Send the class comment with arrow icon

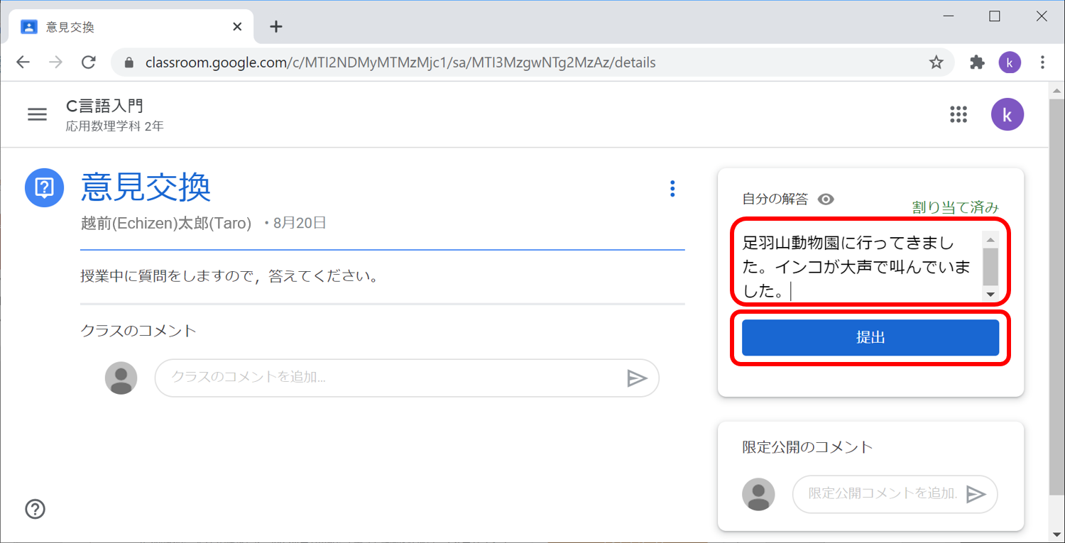click(x=637, y=378)
